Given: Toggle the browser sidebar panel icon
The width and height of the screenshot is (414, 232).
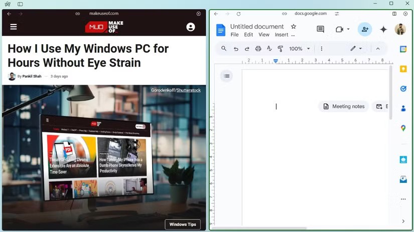Looking at the screenshot, I should coord(20,4).
